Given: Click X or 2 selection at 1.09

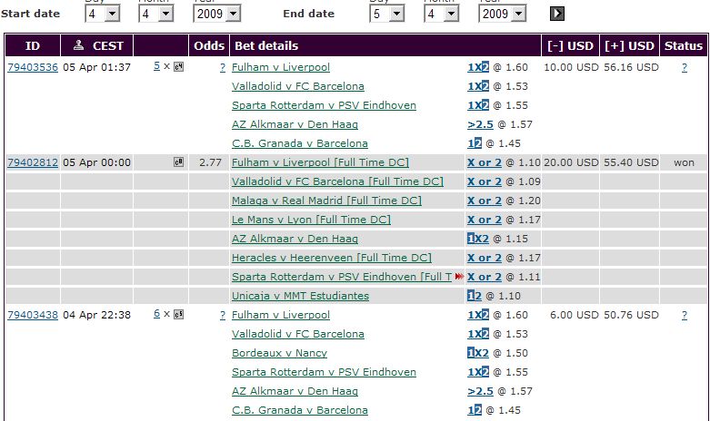Looking at the screenshot, I should point(484,181).
